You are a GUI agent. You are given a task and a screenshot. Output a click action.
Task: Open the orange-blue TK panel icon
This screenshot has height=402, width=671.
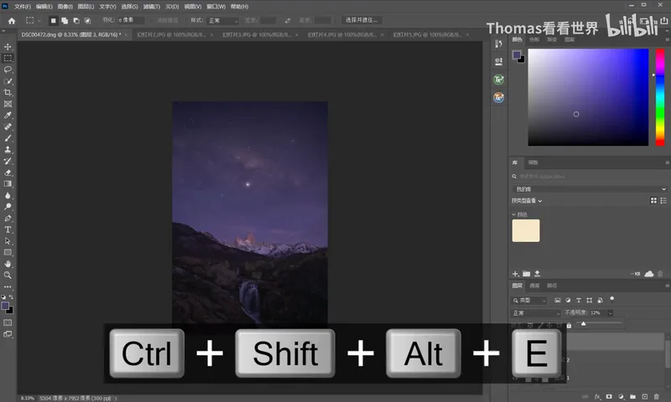click(498, 98)
